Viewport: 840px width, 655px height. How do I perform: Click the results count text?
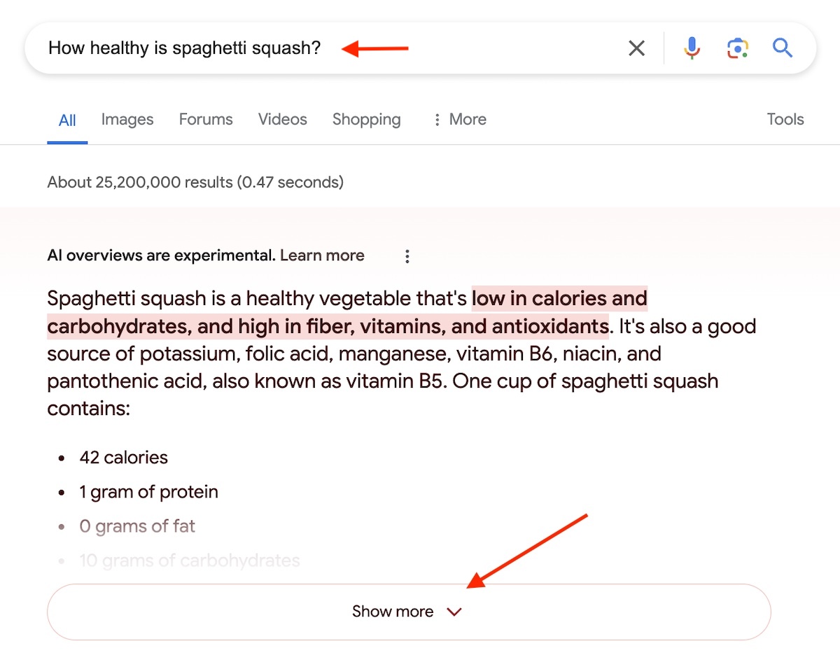coord(195,183)
